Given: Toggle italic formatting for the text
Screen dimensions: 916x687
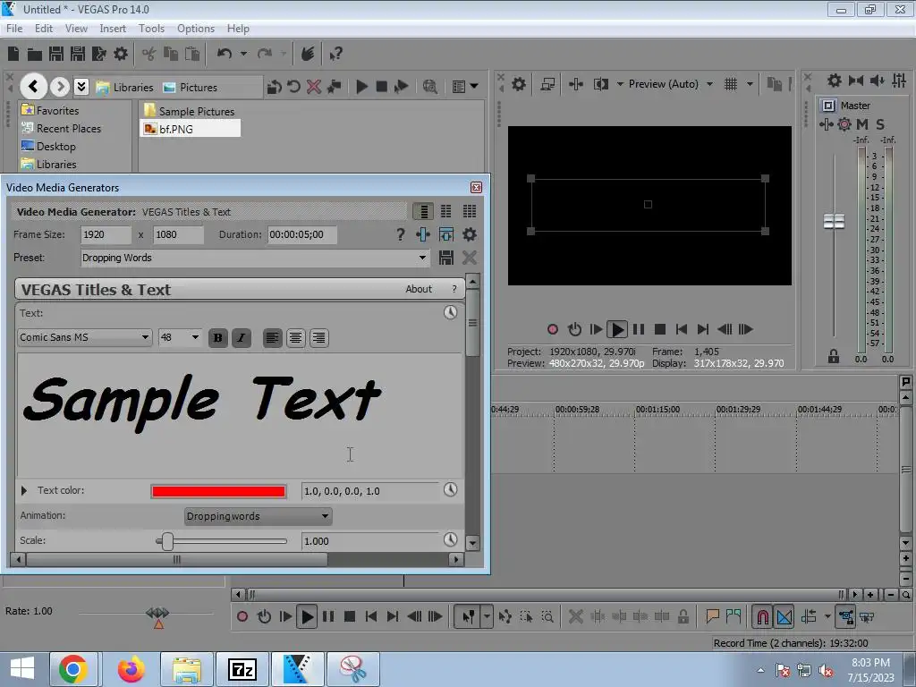Looking at the screenshot, I should pos(242,337).
